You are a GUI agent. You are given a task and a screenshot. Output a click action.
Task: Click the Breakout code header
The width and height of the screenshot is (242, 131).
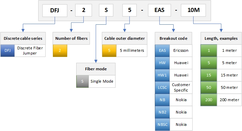(173, 38)
